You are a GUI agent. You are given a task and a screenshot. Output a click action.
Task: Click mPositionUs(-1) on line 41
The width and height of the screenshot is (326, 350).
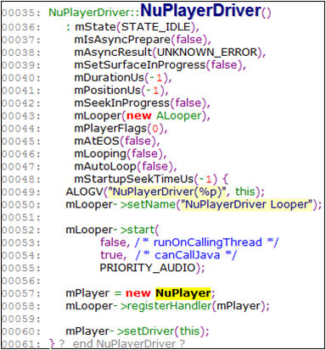119,91
